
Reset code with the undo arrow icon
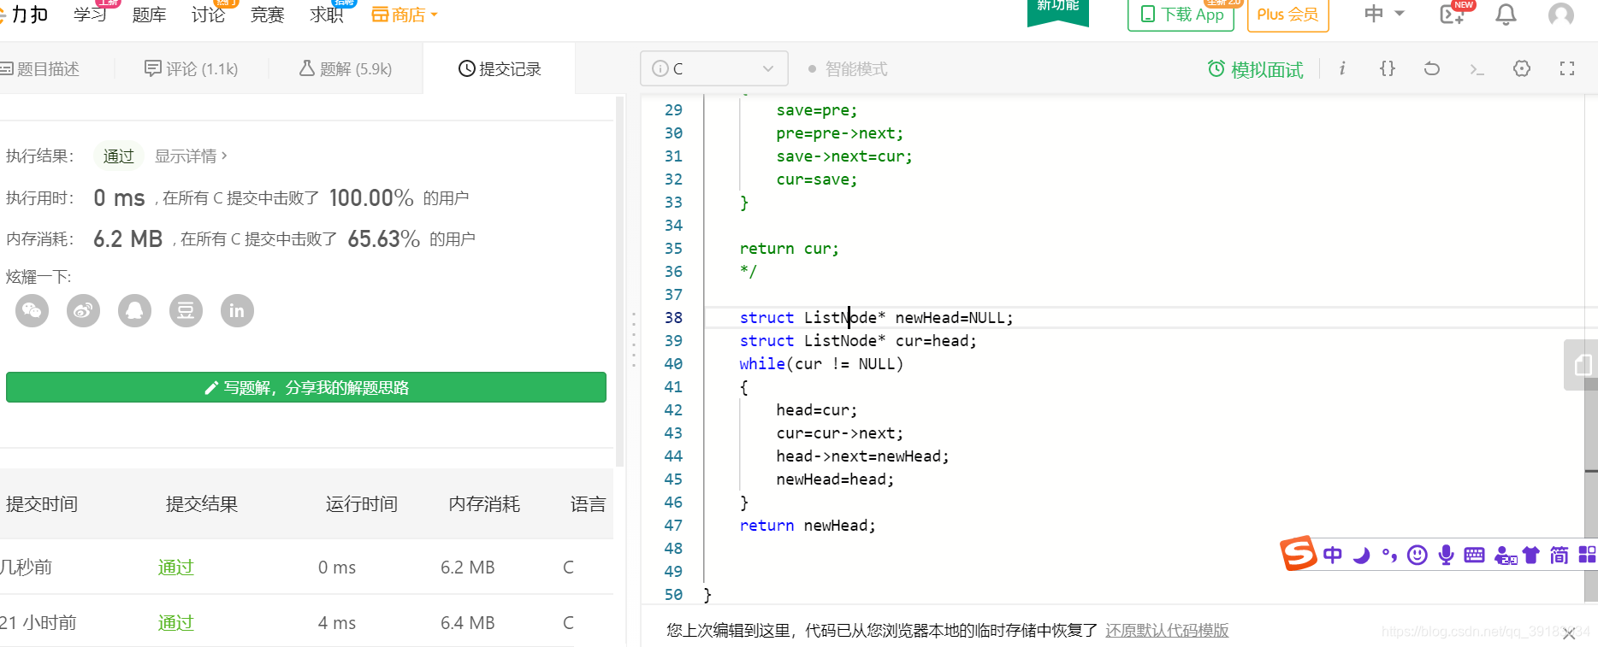pos(1432,68)
